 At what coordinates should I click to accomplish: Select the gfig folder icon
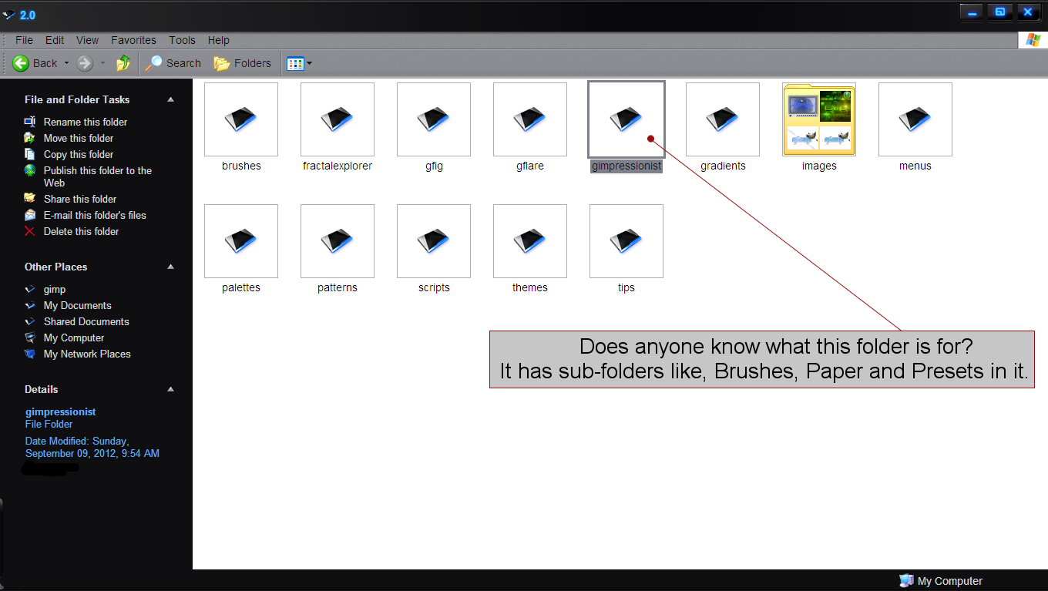click(x=434, y=119)
